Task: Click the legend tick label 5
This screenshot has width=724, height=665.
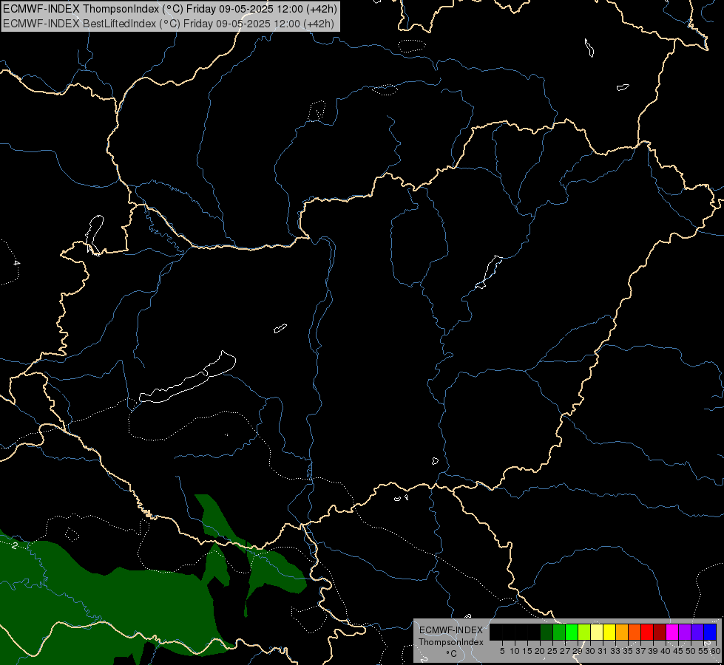Action: [x=502, y=651]
